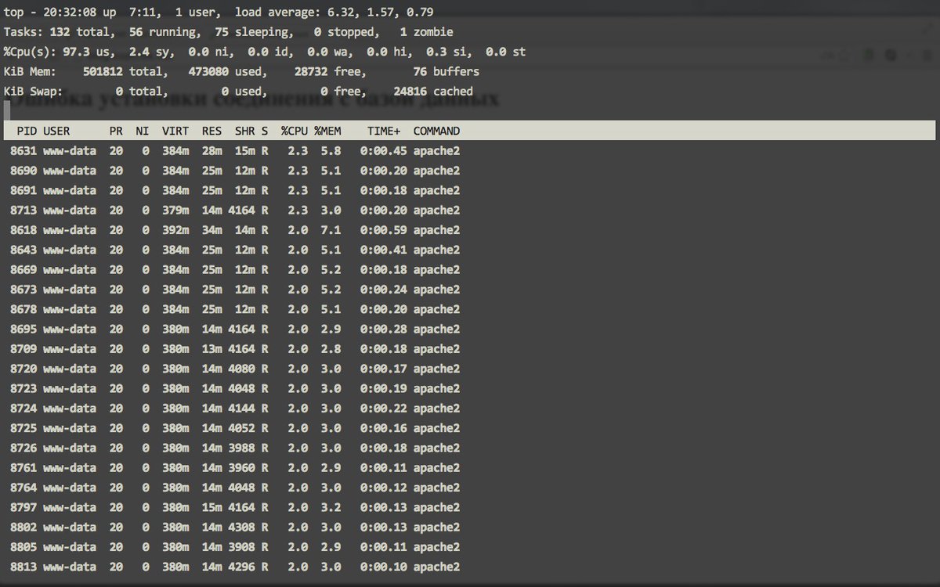Select PID 8724 in the process list

point(23,409)
